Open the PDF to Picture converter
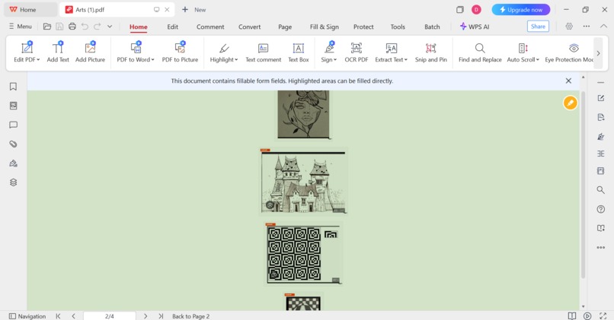614x320 pixels. (x=180, y=52)
